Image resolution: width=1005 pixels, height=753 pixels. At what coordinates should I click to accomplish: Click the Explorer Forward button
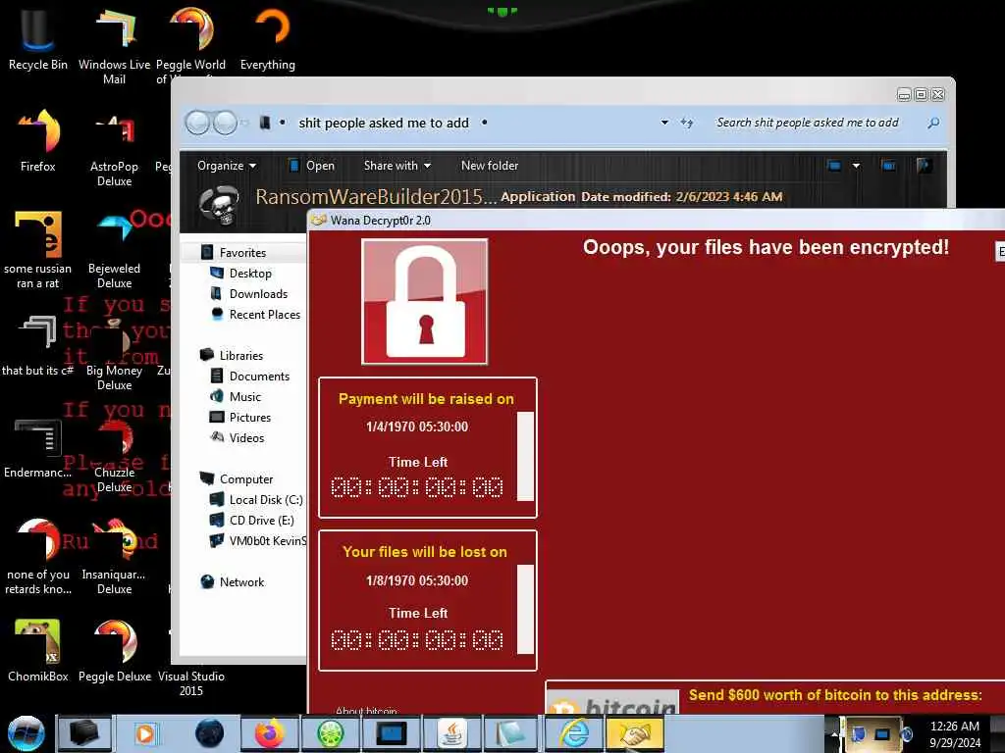pos(225,123)
